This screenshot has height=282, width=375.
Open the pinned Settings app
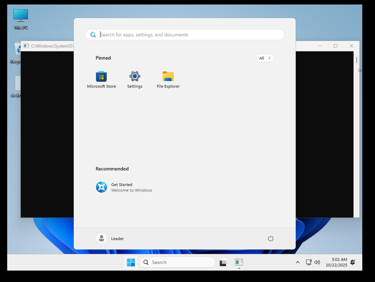pyautogui.click(x=135, y=80)
